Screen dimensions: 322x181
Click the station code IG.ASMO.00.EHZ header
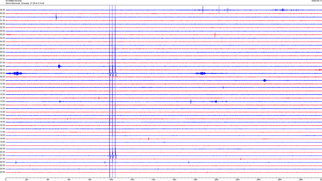coord(13,1)
